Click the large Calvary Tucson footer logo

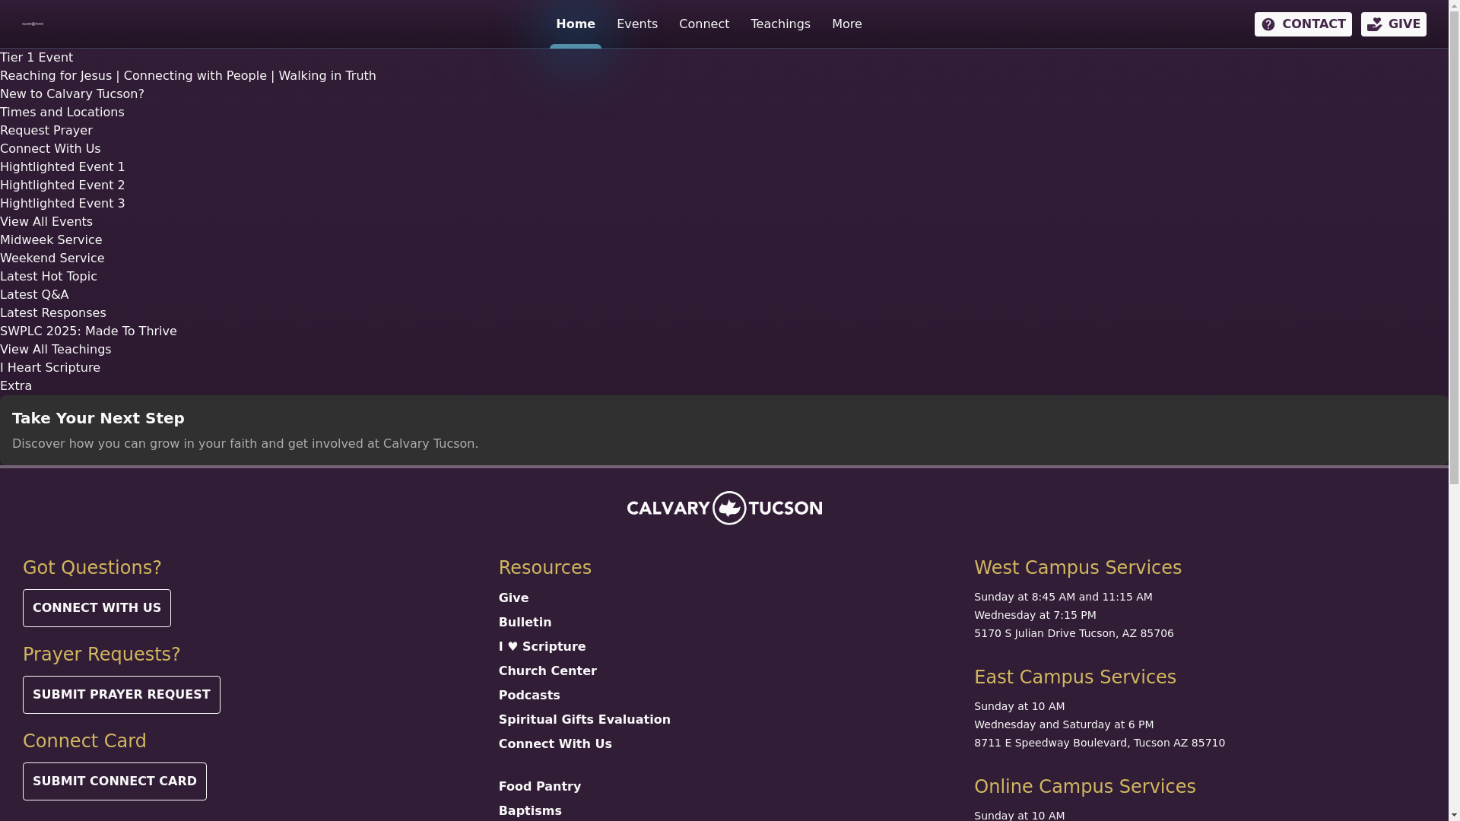tap(725, 508)
